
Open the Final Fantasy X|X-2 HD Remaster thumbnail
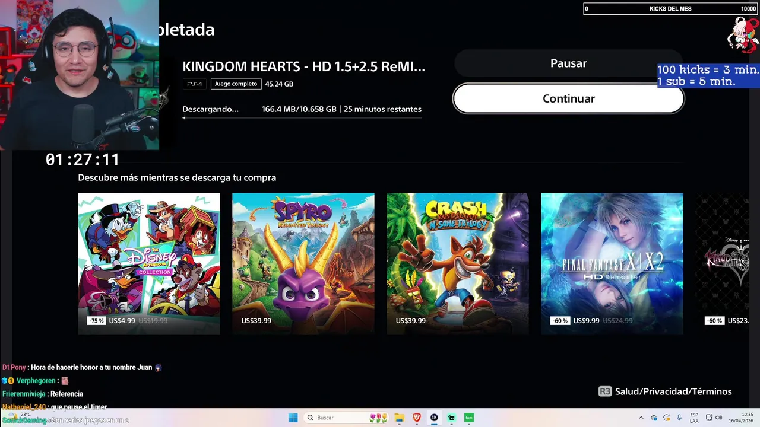612,263
